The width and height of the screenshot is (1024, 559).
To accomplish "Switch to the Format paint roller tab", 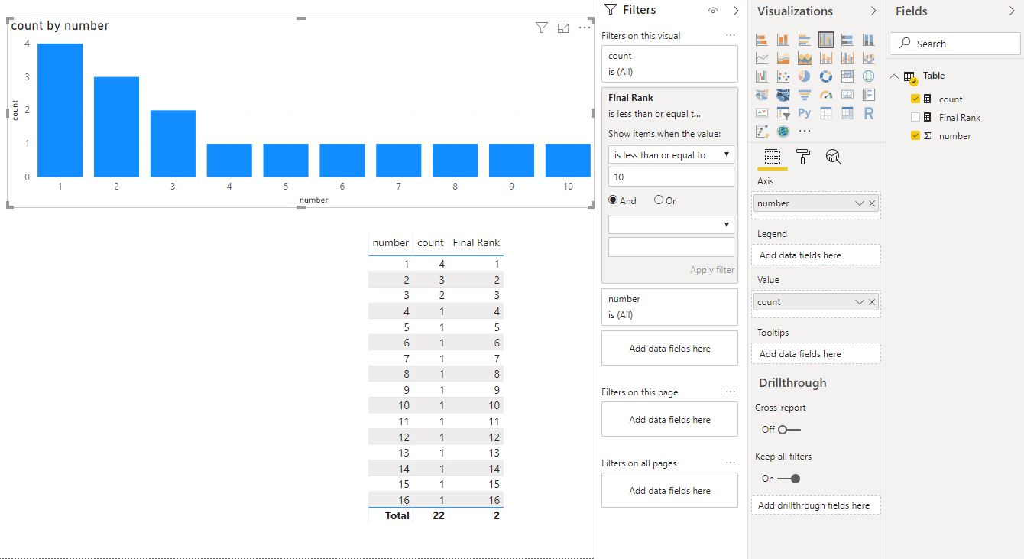I will 803,157.
